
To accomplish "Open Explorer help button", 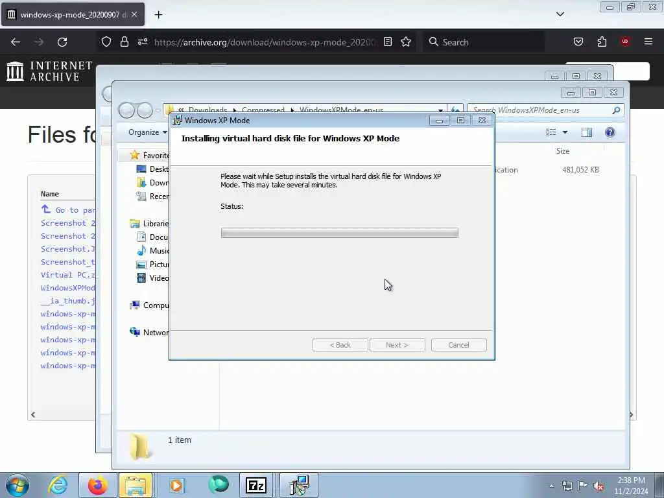I will (x=610, y=132).
